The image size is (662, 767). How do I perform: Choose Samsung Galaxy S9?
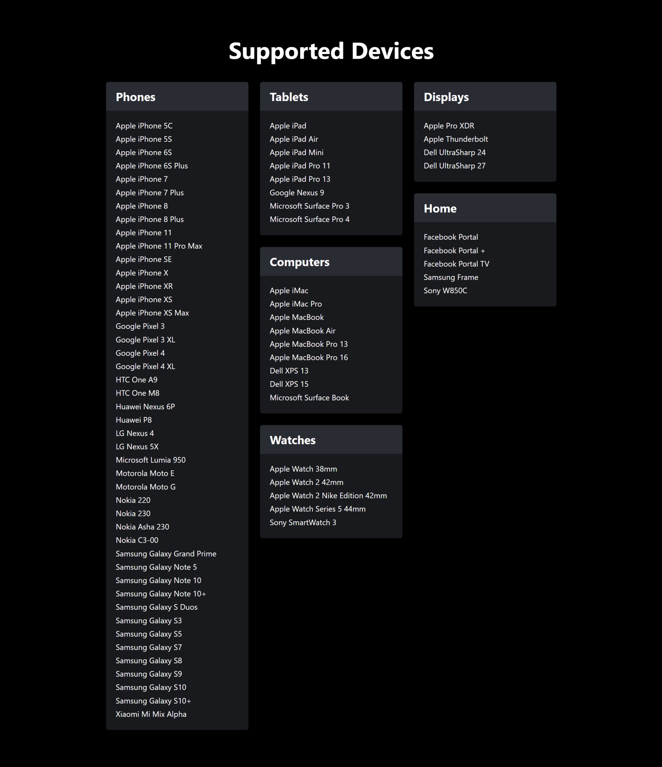pos(149,674)
